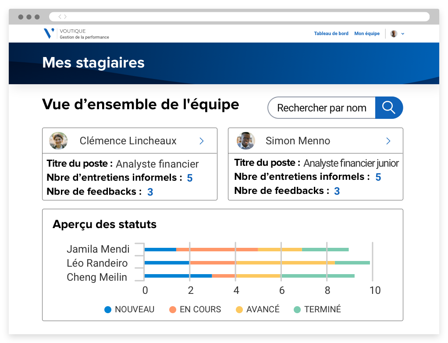Select the name Simon Menno
Screen dimensions: 448x343
click(x=298, y=141)
